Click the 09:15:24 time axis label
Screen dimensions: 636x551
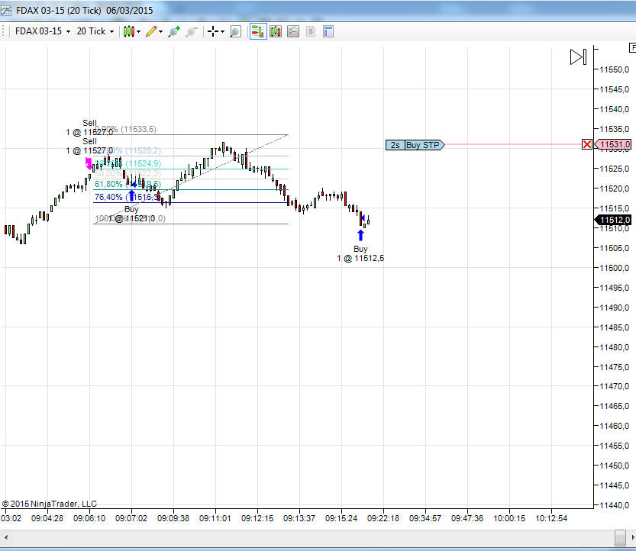pyautogui.click(x=341, y=518)
